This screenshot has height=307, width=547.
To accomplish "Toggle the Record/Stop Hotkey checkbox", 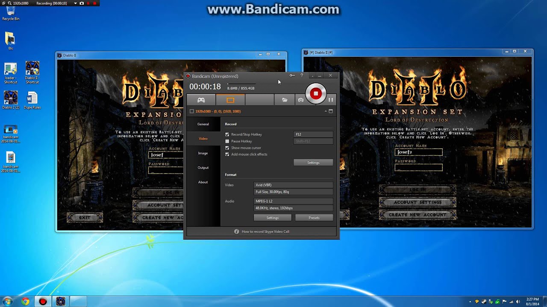I will (x=227, y=134).
